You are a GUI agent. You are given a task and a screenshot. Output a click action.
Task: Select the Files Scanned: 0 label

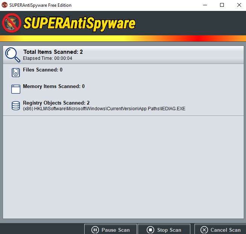(43, 70)
